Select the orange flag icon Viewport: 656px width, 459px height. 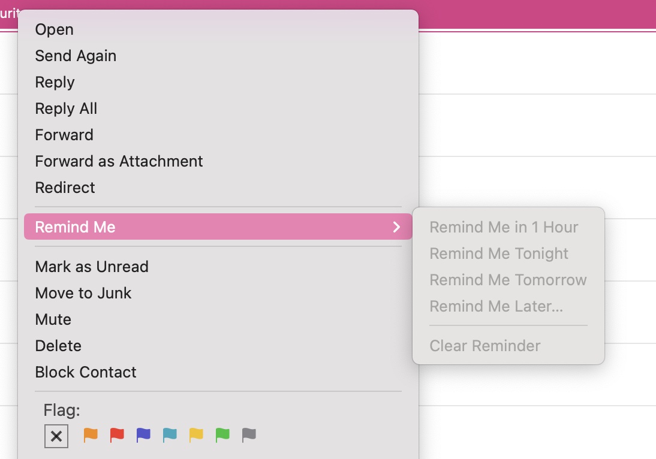point(91,435)
